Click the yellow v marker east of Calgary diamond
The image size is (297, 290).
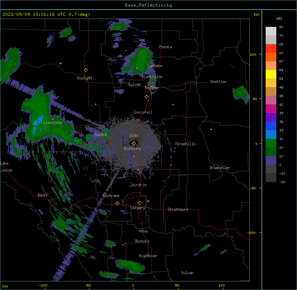(x=148, y=201)
